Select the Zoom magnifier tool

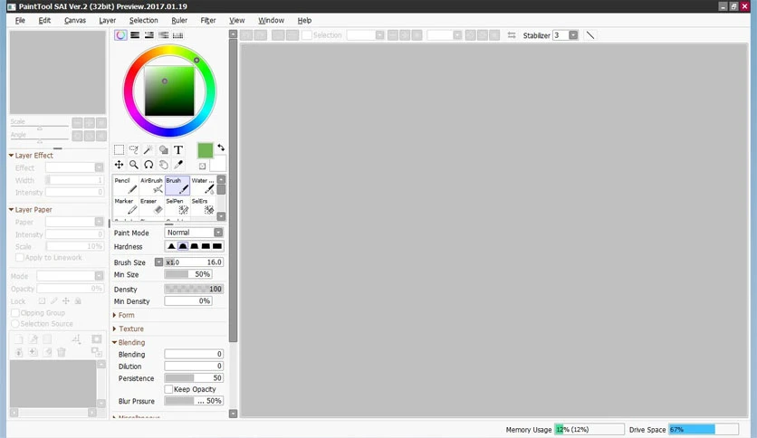pyautogui.click(x=134, y=165)
